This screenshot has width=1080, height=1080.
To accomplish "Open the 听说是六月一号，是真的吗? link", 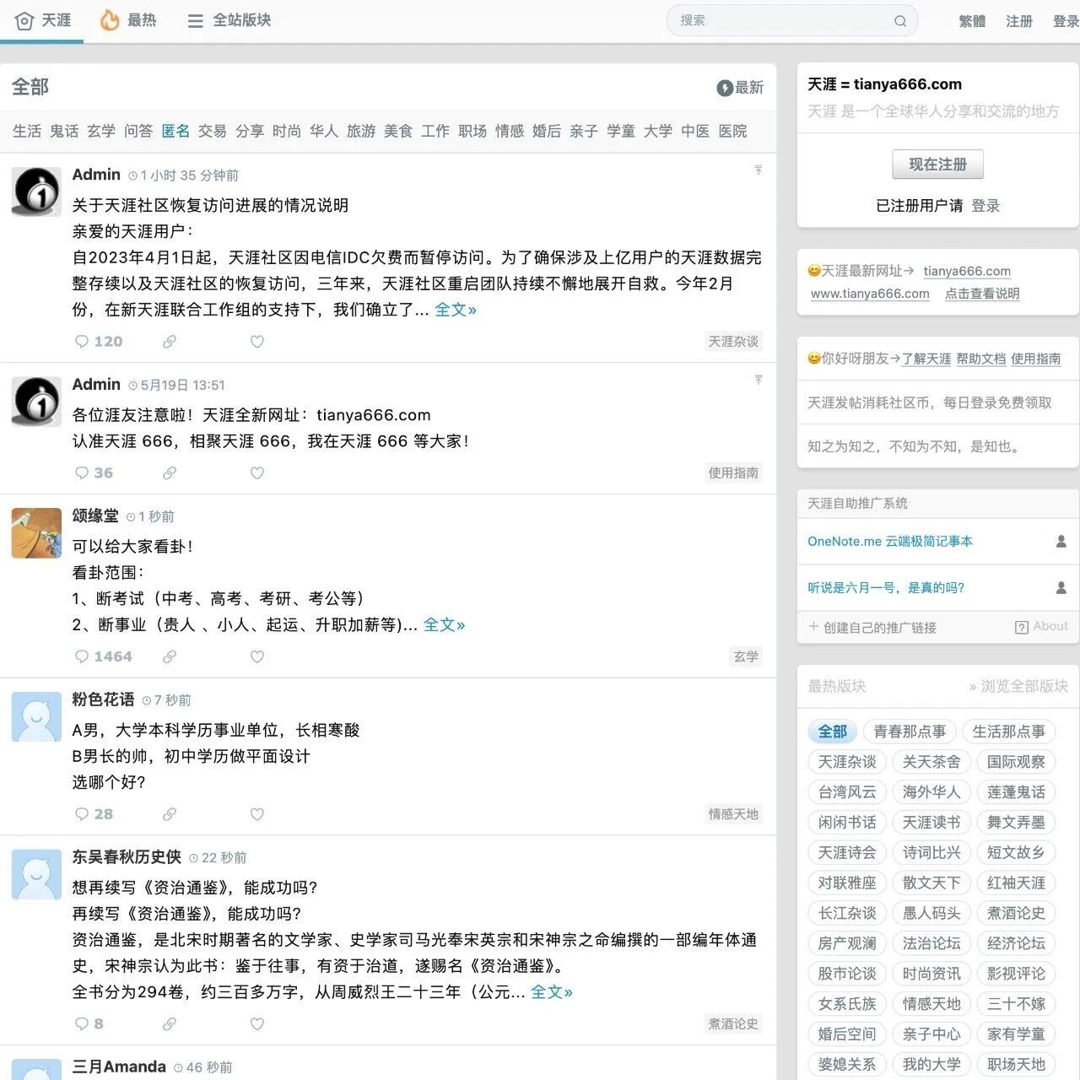I will coord(886,588).
